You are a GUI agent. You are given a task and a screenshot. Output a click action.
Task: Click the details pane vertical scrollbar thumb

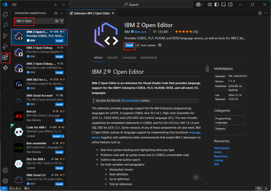point(207,69)
